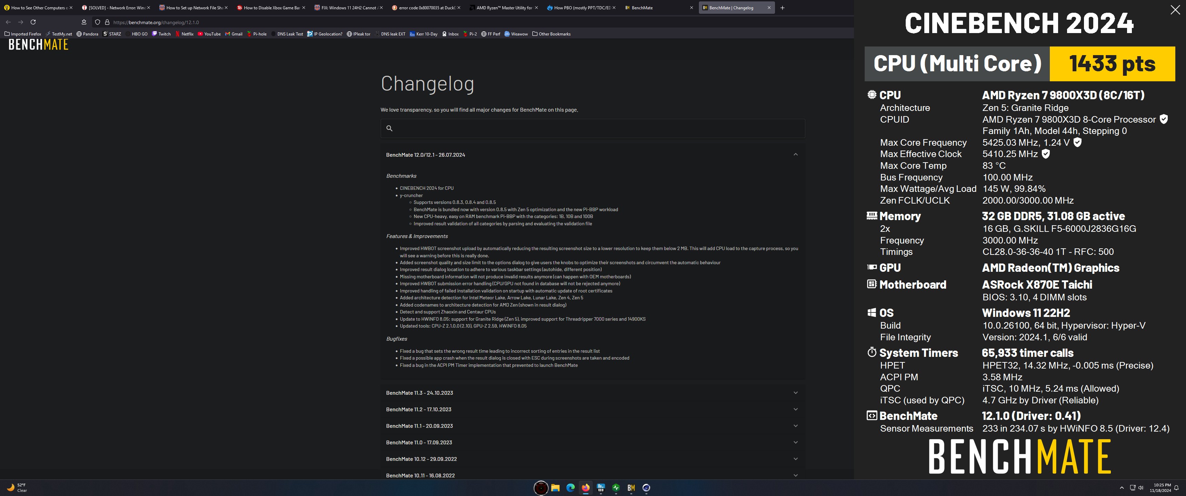1186x496 pixels.
Task: Open the Pandora bookmark
Action: coord(87,34)
